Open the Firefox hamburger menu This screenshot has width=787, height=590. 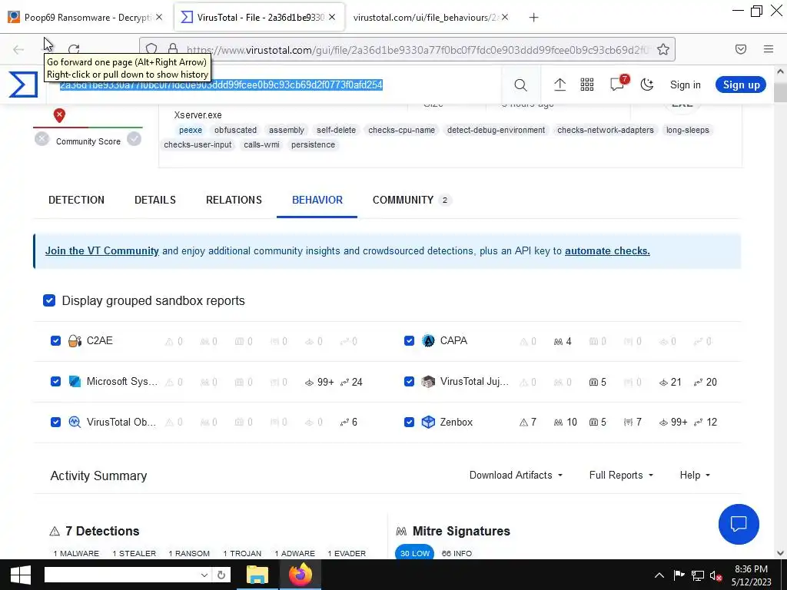(x=769, y=49)
